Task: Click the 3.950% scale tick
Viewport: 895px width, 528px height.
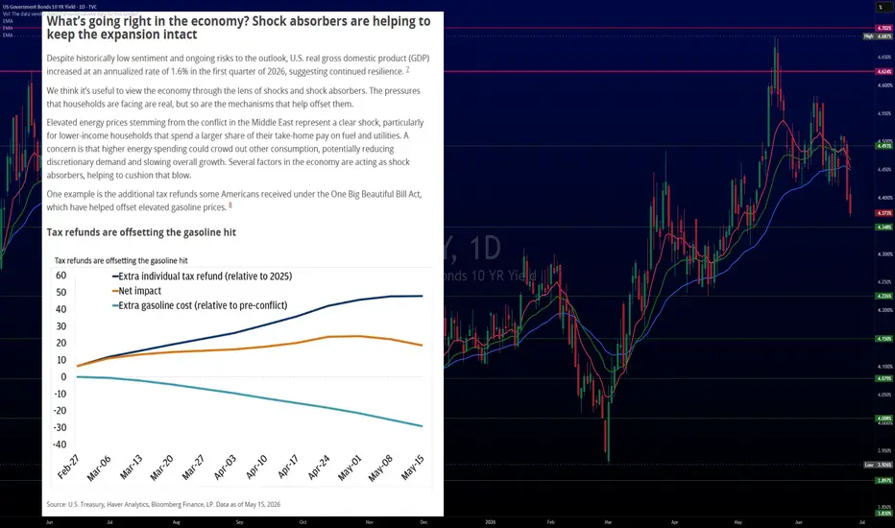Action: click(x=884, y=450)
